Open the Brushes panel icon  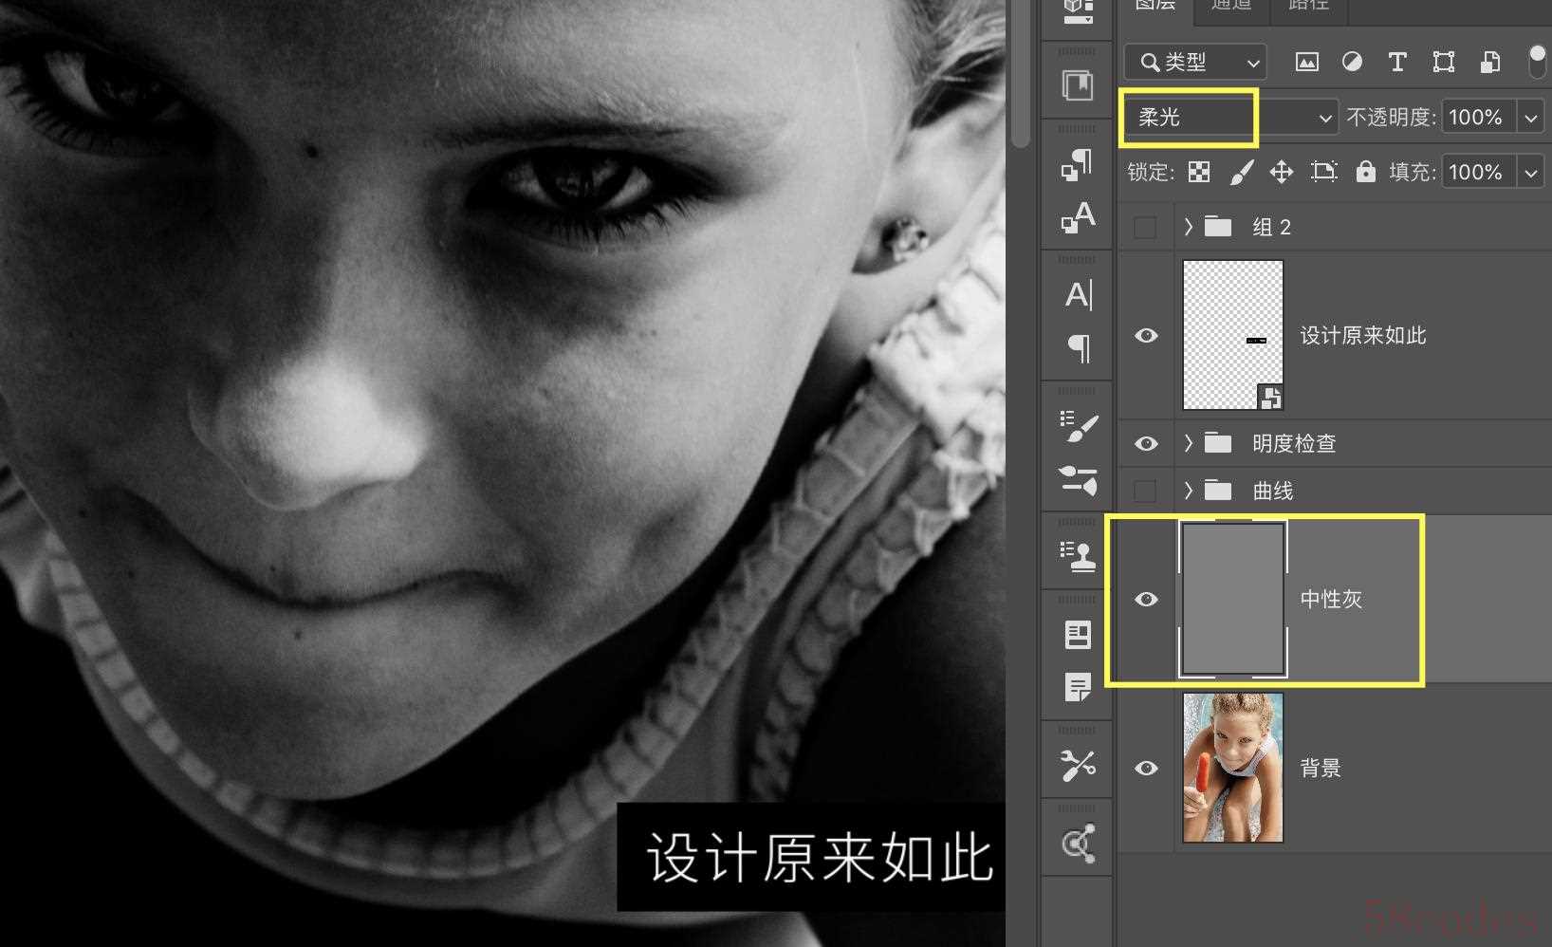(x=1078, y=479)
